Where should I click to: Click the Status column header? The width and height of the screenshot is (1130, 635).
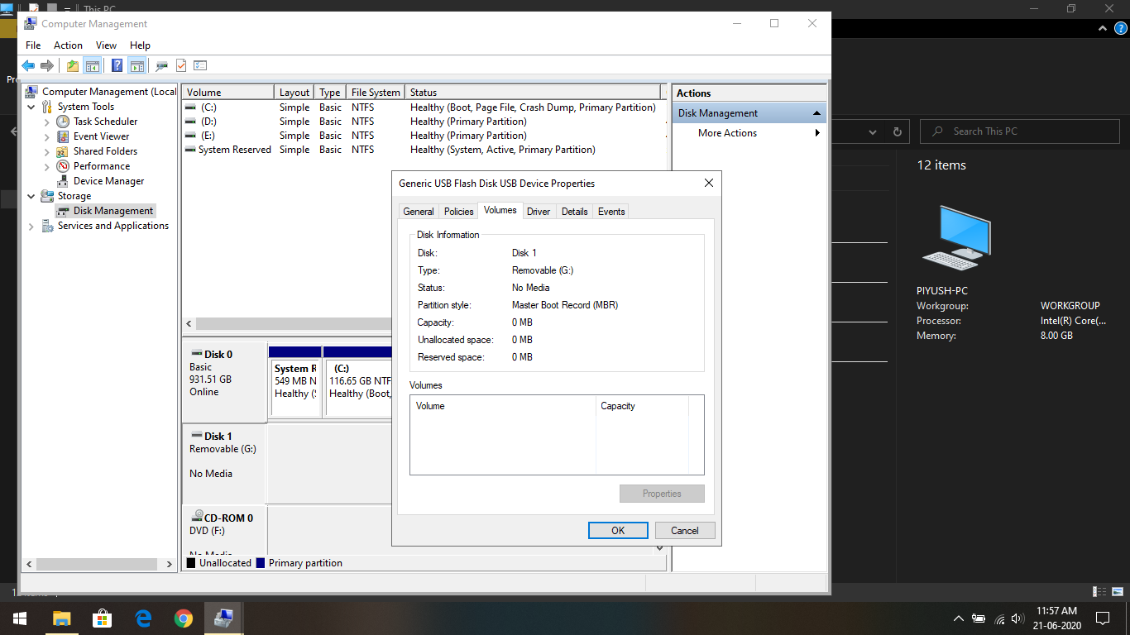(x=534, y=93)
